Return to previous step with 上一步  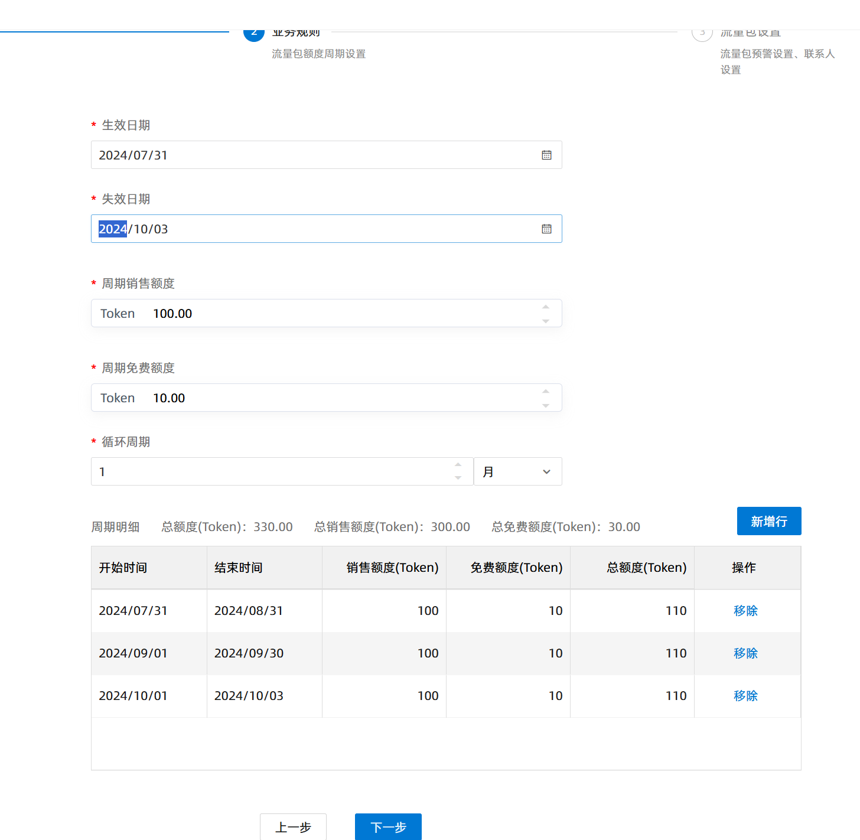(x=293, y=826)
